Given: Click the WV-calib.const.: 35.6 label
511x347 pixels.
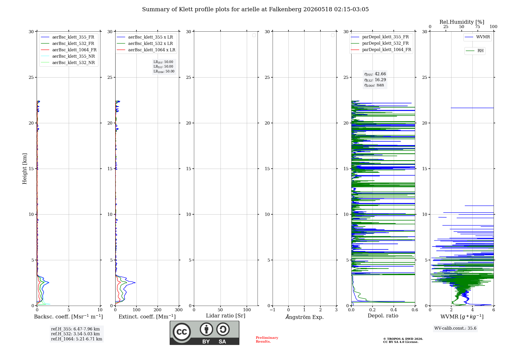Looking at the screenshot, I should pyautogui.click(x=455, y=328).
